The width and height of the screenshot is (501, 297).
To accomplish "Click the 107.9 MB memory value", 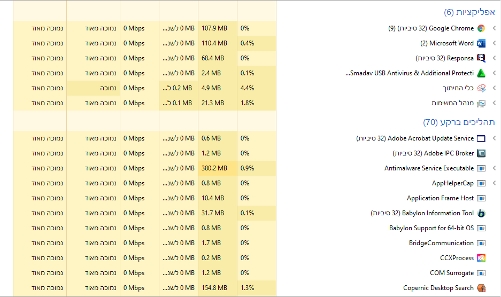I will pyautogui.click(x=214, y=28).
